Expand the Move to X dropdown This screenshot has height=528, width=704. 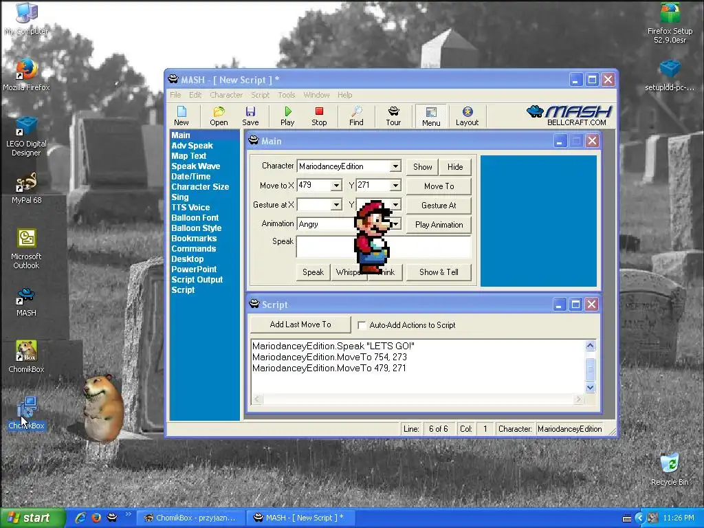[335, 186]
